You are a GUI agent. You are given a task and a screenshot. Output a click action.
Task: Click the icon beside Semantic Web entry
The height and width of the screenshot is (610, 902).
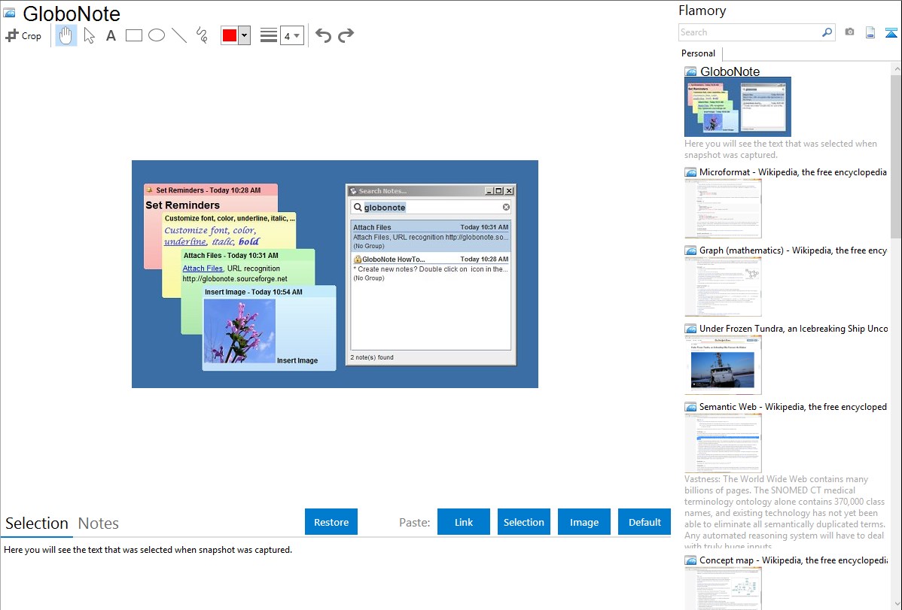pos(690,406)
